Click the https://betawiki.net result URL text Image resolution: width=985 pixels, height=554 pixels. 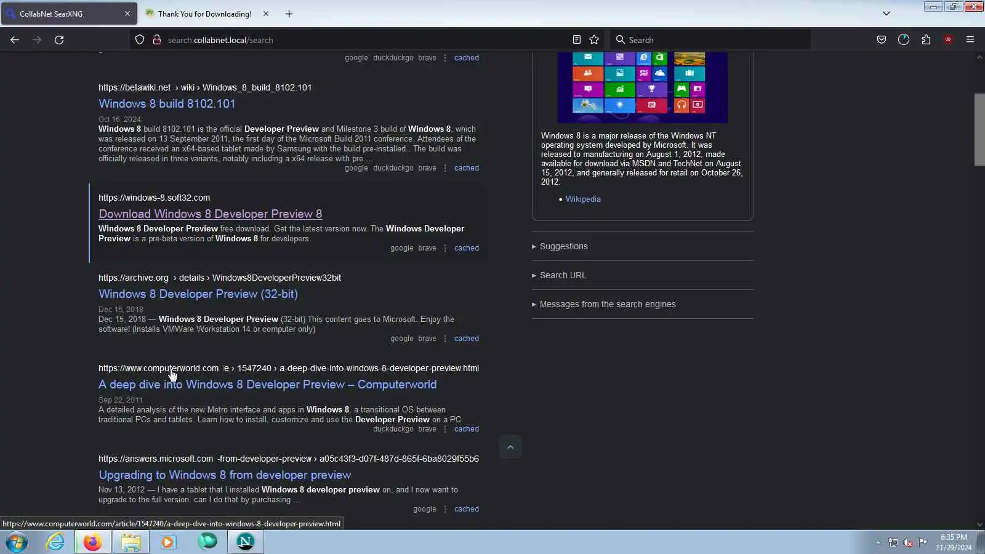point(134,87)
